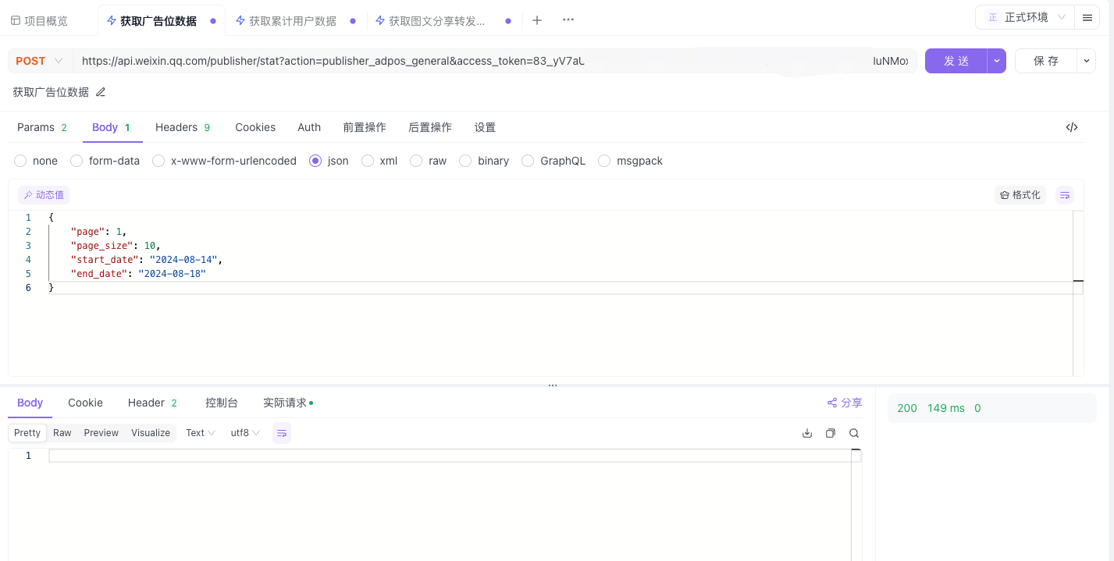The width and height of the screenshot is (1114, 561).
Task: Select the xml body type
Action: pos(379,161)
